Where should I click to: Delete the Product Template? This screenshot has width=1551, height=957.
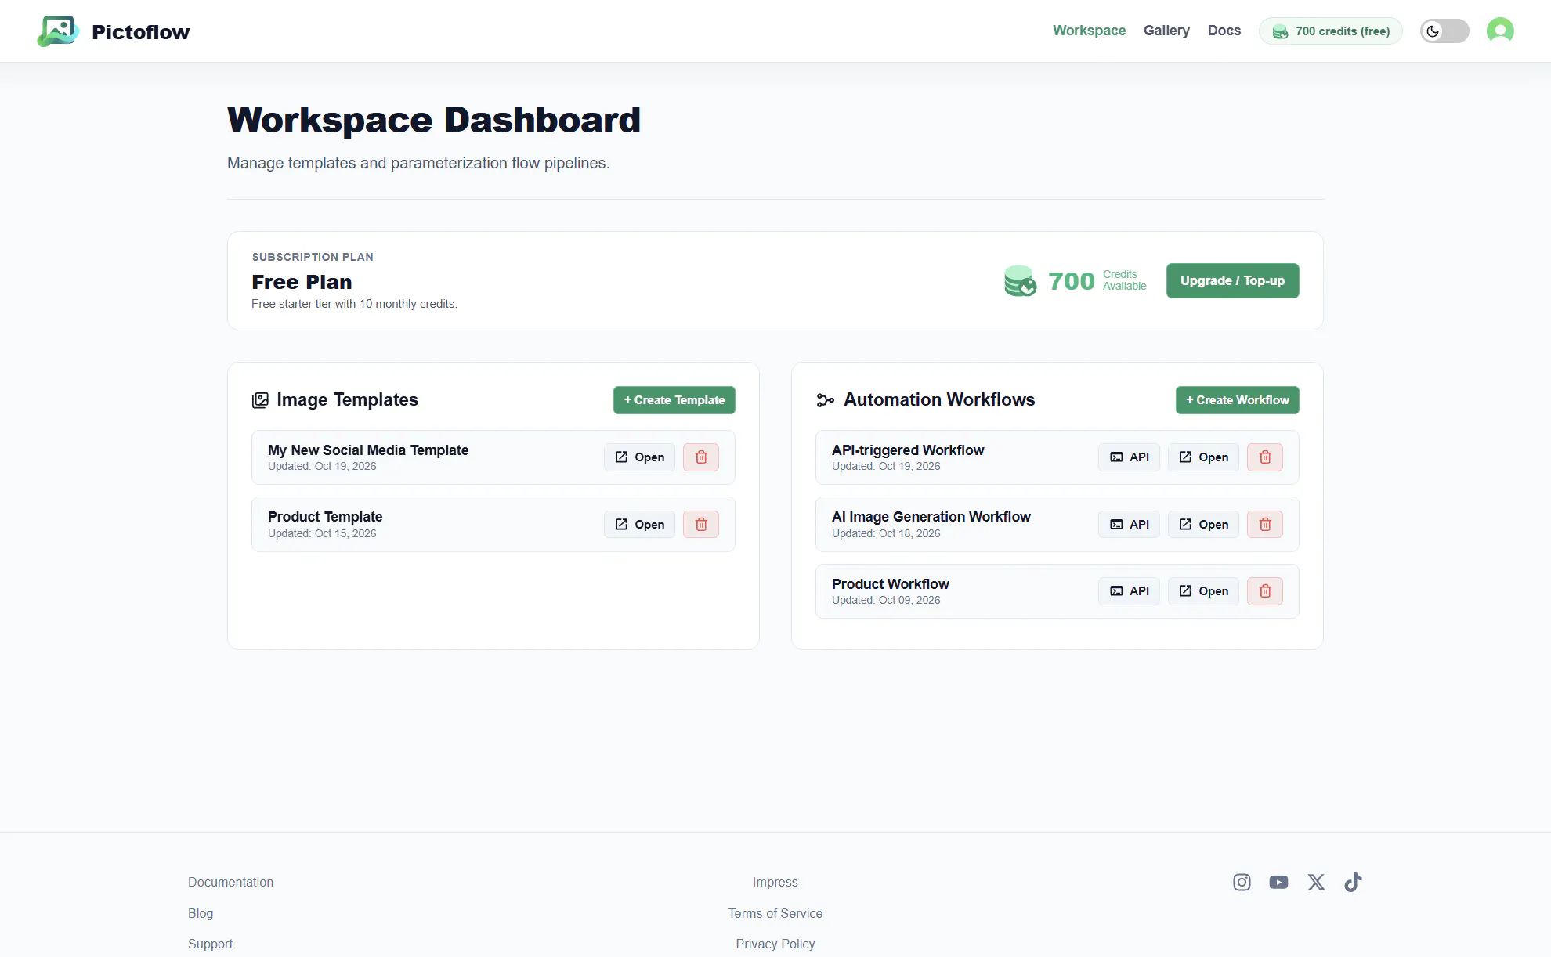coord(701,525)
